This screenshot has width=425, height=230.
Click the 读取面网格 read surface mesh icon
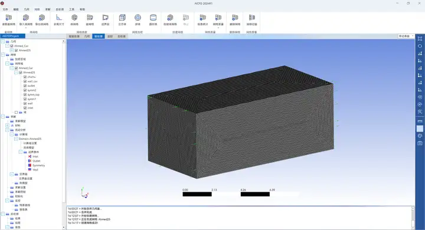coord(8,18)
